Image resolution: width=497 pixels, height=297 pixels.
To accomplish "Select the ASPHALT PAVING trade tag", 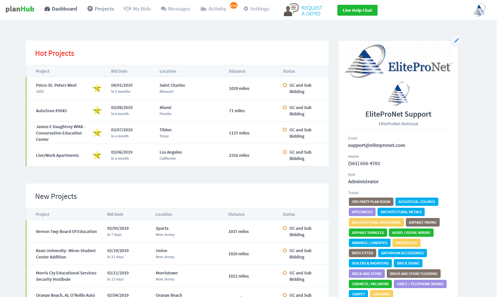I will 422,222.
